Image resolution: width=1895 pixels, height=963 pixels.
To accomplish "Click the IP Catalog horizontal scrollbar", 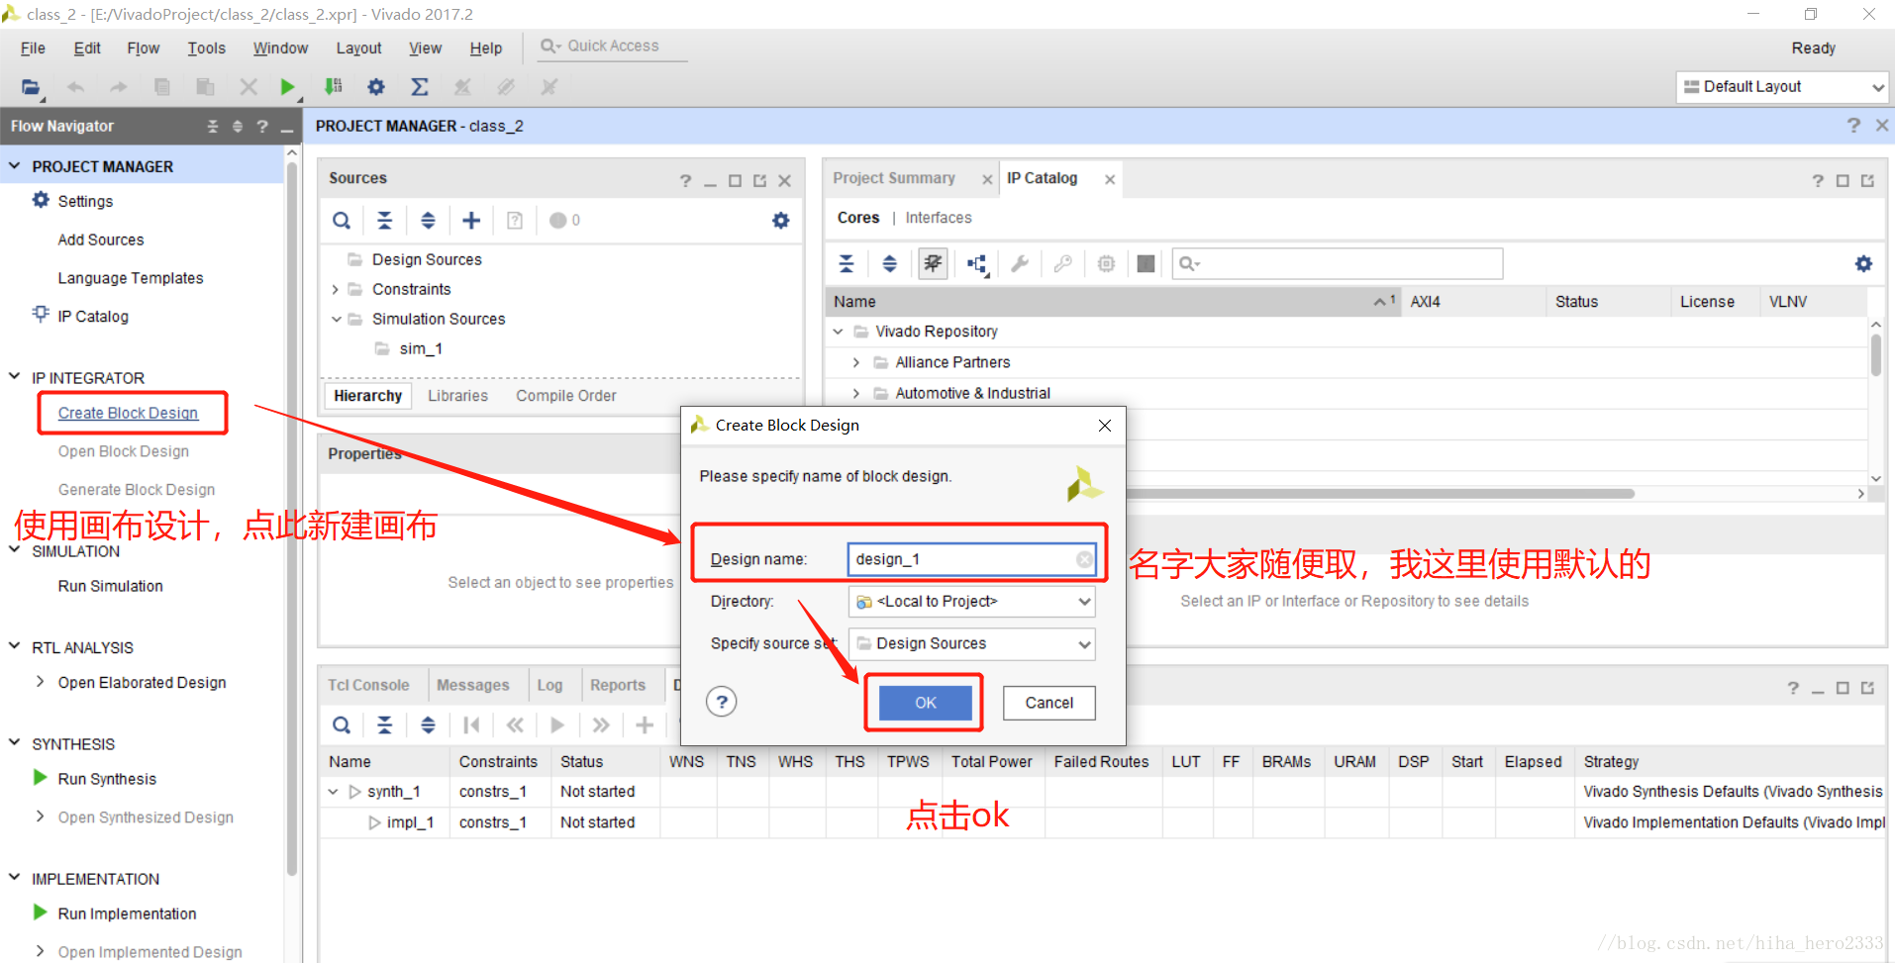I will pos(1380,493).
